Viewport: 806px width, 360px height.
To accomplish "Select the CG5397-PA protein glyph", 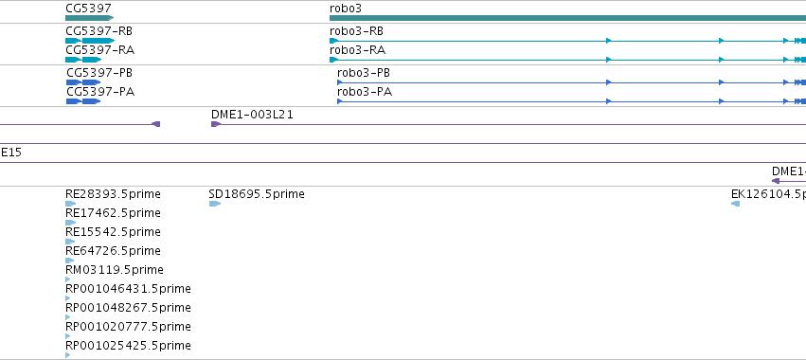I will [83, 101].
